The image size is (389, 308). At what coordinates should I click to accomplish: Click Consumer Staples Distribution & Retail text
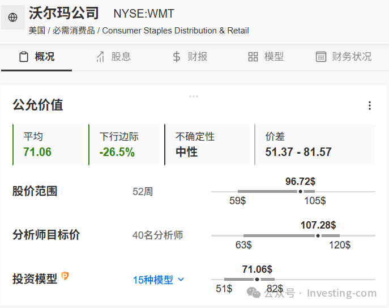click(x=176, y=31)
